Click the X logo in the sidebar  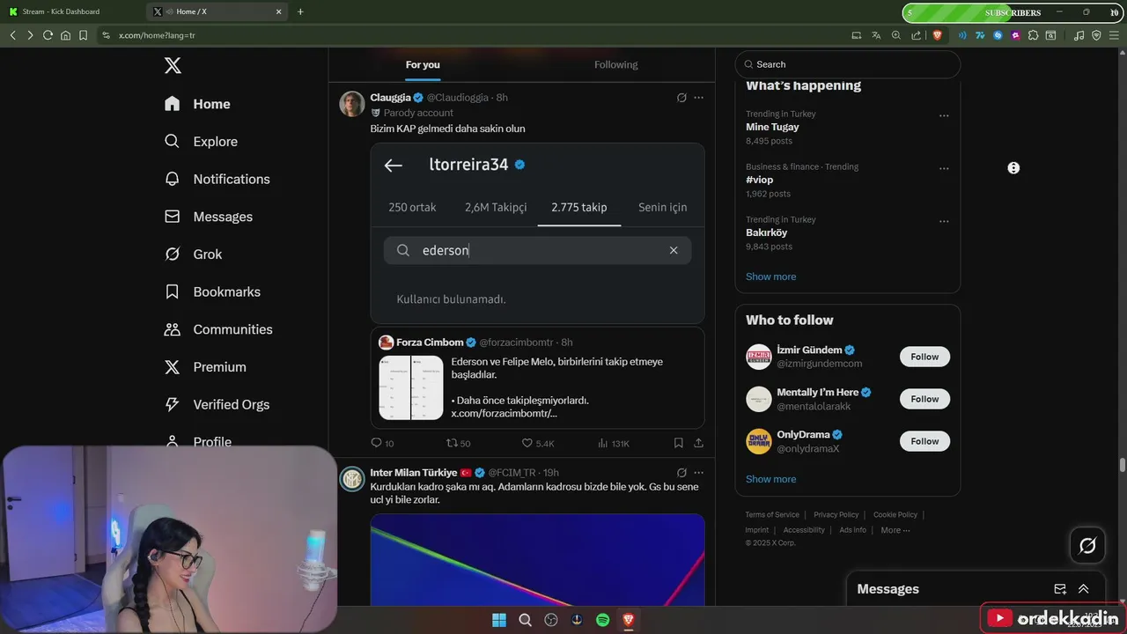[x=173, y=65]
